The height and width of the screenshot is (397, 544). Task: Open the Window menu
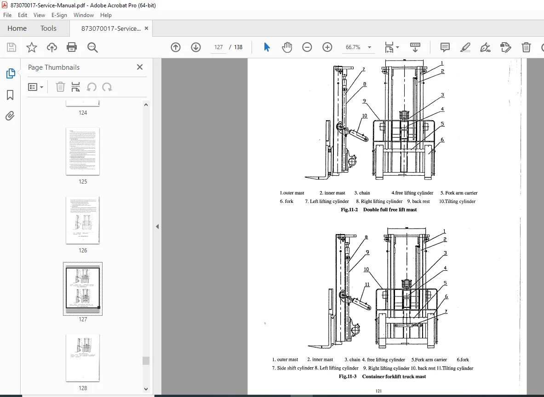(84, 15)
